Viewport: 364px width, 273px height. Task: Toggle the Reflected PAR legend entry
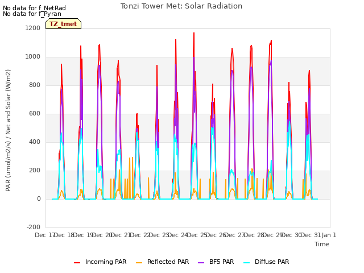pyautogui.click(x=162, y=262)
